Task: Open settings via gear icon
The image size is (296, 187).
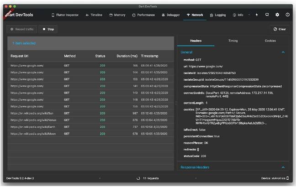Action: click(277, 15)
